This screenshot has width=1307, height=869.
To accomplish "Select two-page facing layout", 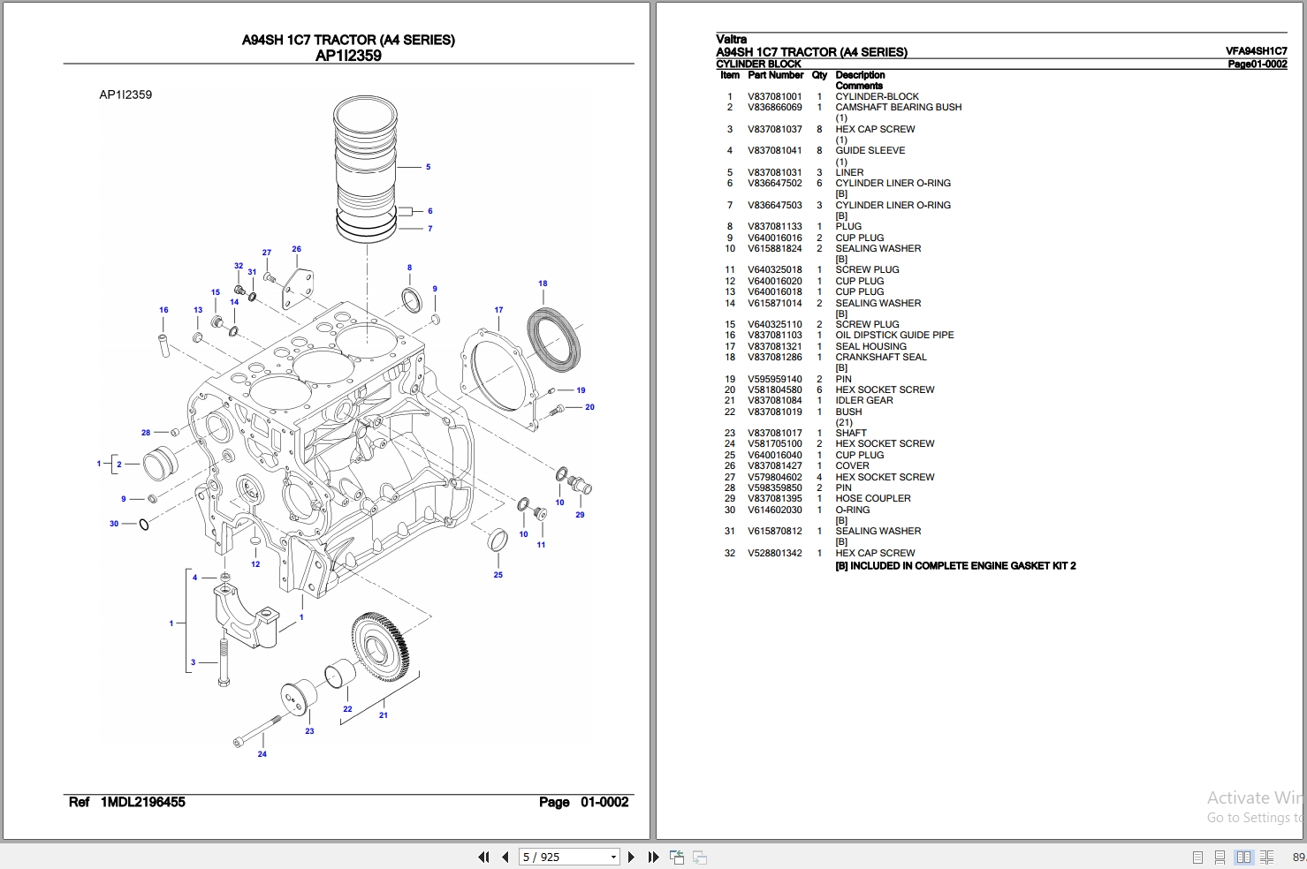I will [1243, 857].
